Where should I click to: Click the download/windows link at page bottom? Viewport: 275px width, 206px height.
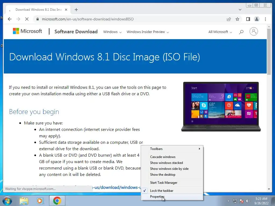point(117,187)
